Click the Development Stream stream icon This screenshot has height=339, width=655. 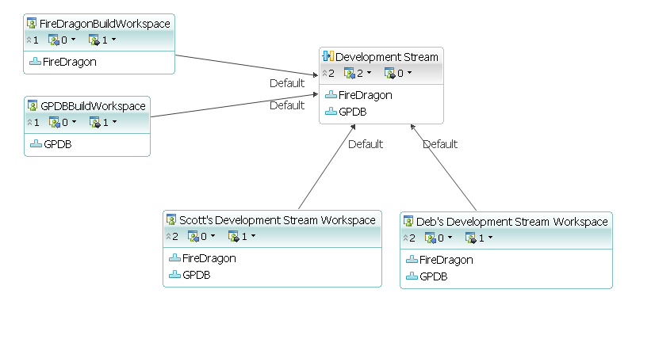[x=329, y=56]
